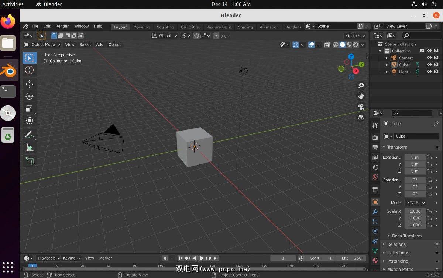Open the Object Mode dropdown
Image resolution: width=443 pixels, height=278 pixels.
tap(42, 45)
